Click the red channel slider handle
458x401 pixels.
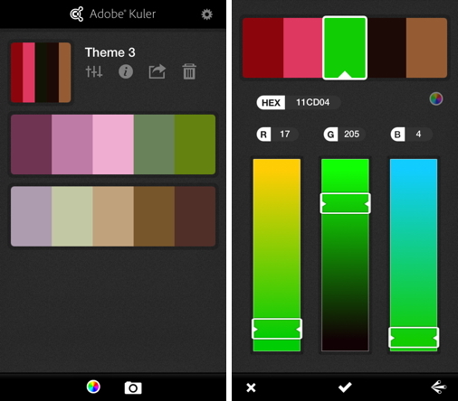(x=277, y=329)
